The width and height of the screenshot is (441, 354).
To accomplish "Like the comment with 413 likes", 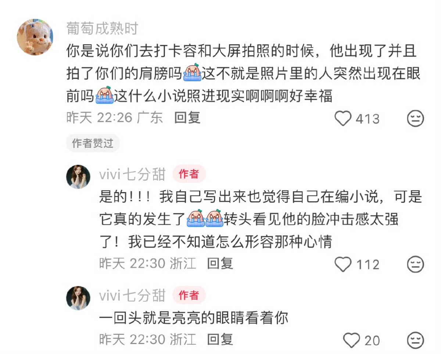I will click(x=344, y=118).
